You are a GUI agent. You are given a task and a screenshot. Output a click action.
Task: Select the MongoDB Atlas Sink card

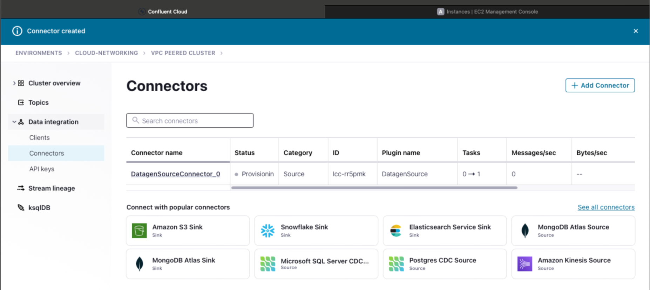click(x=188, y=264)
